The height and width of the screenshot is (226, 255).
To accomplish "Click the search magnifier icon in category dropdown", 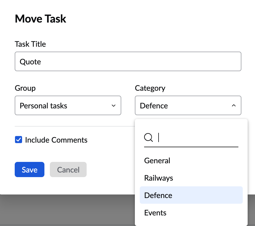I will click(148, 137).
